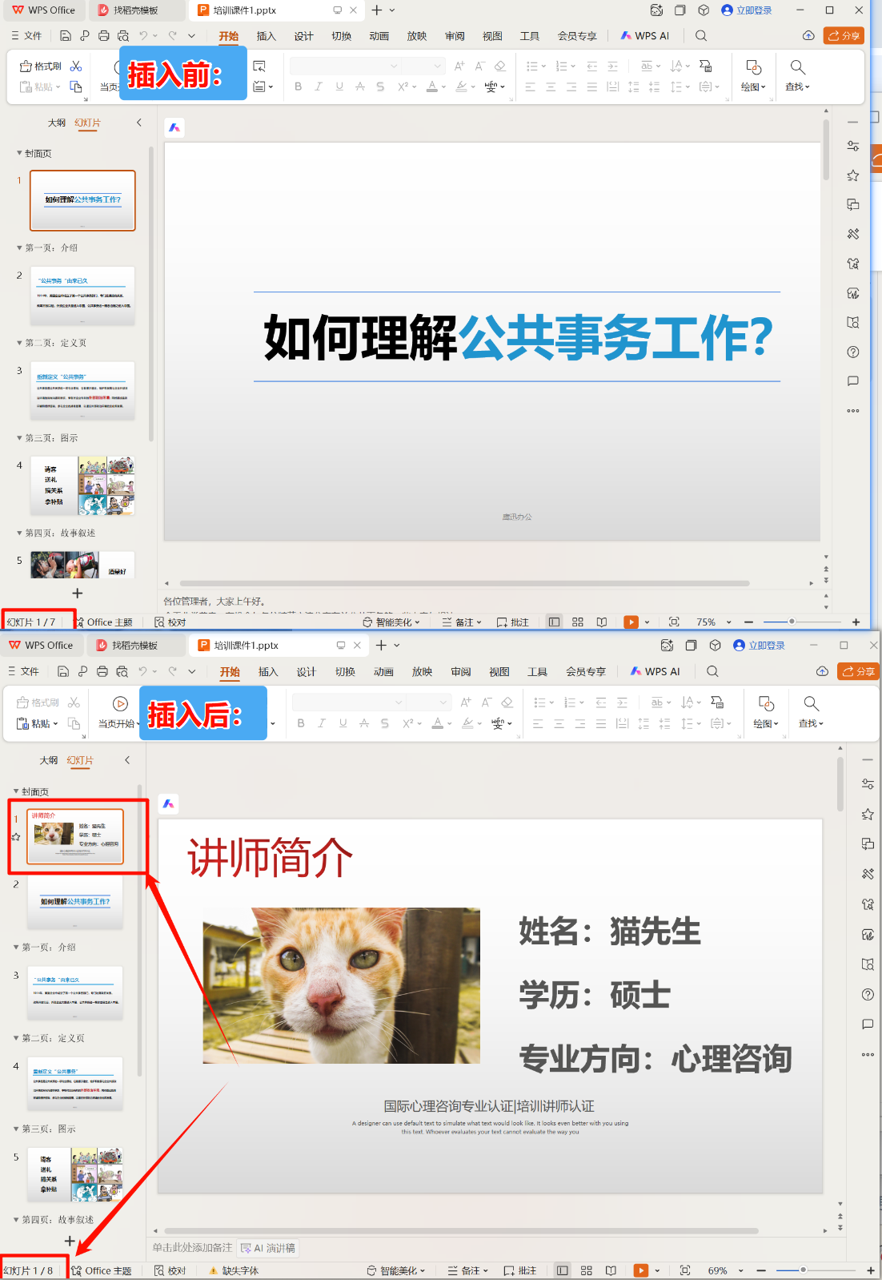The image size is (882, 1280).
Task: Click the export PDF icon in the lower quick toolbar
Action: coord(82,671)
